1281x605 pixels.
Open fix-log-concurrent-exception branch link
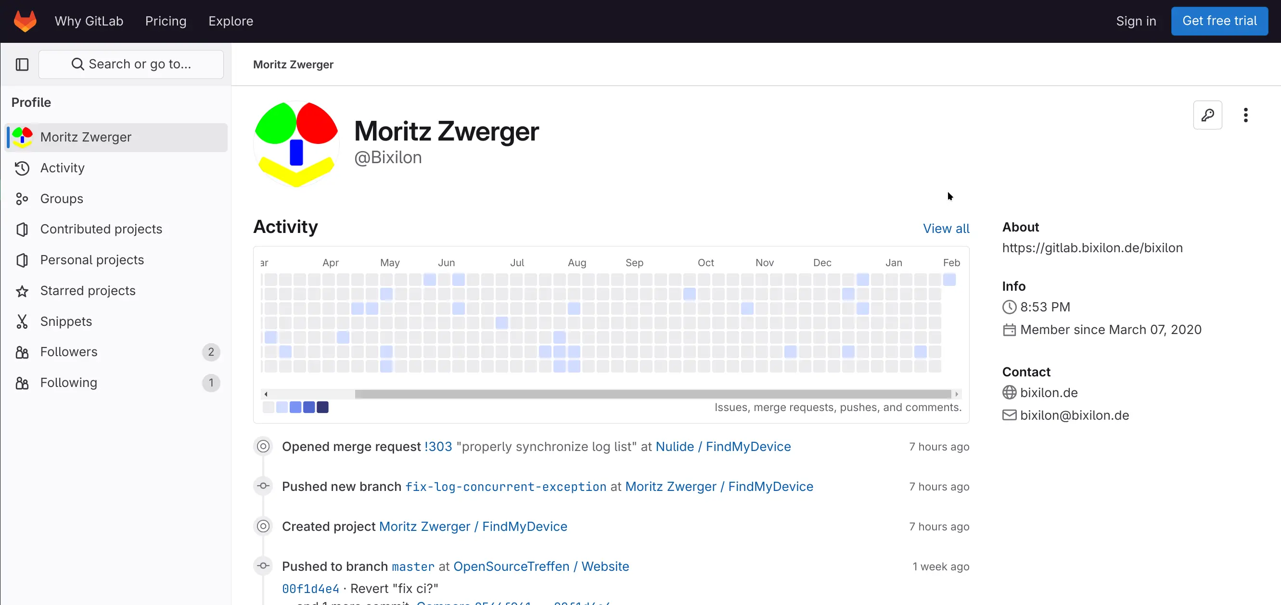pyautogui.click(x=506, y=487)
